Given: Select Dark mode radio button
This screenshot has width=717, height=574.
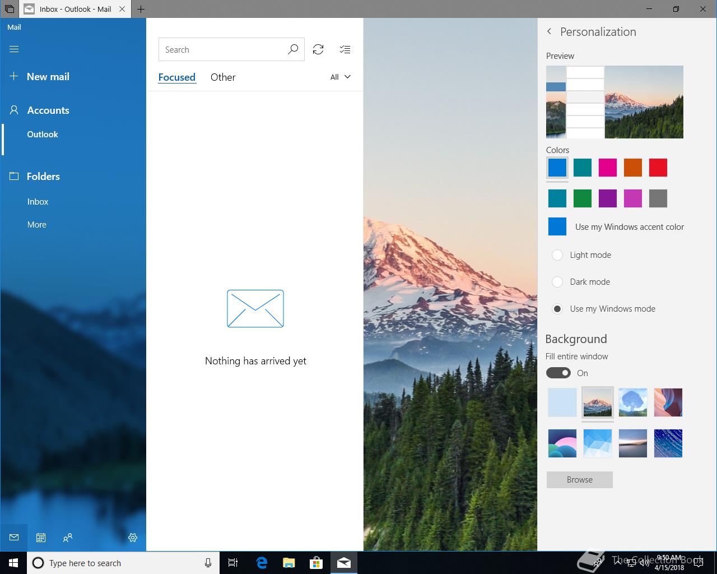Looking at the screenshot, I should [557, 282].
